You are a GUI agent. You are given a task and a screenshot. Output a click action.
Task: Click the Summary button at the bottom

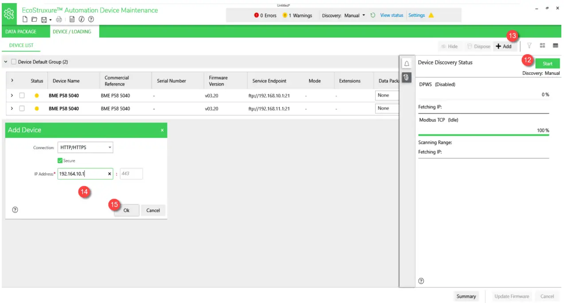pos(466,296)
